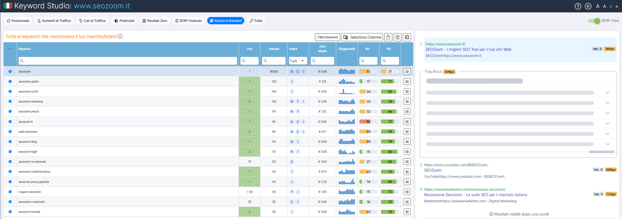The height and width of the screenshot is (219, 622).
Task: Click the clipboard list icon
Action: [398, 37]
